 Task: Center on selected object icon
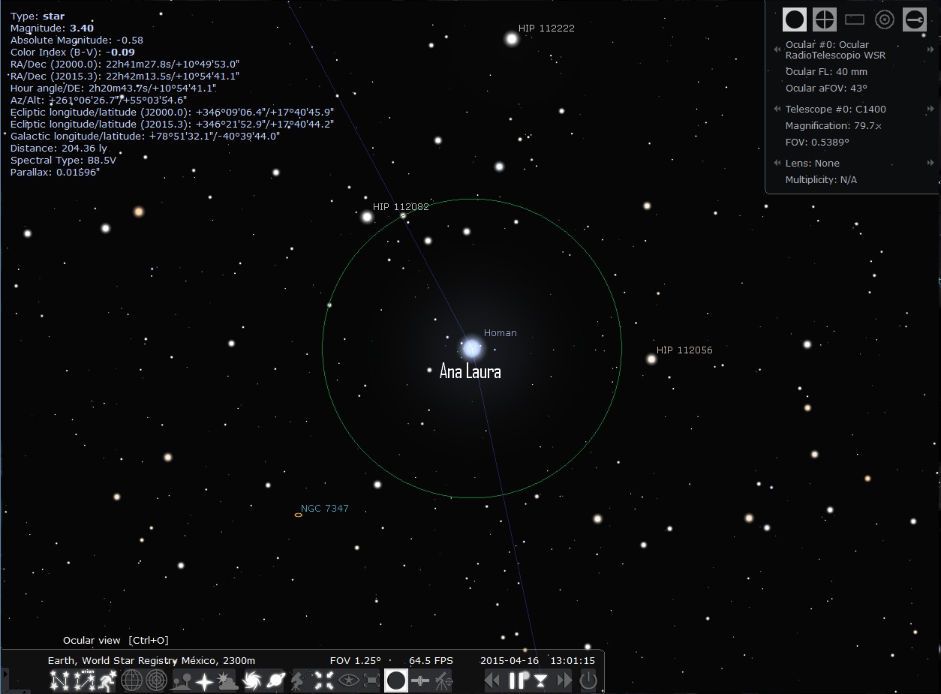323,680
